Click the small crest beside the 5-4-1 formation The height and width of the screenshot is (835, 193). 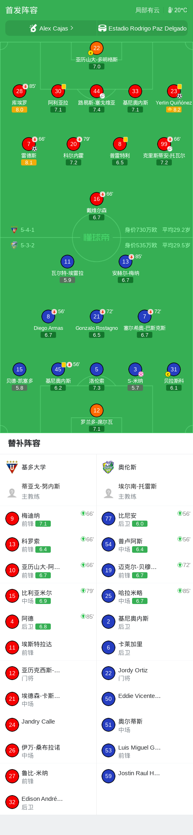pyautogui.click(x=14, y=230)
